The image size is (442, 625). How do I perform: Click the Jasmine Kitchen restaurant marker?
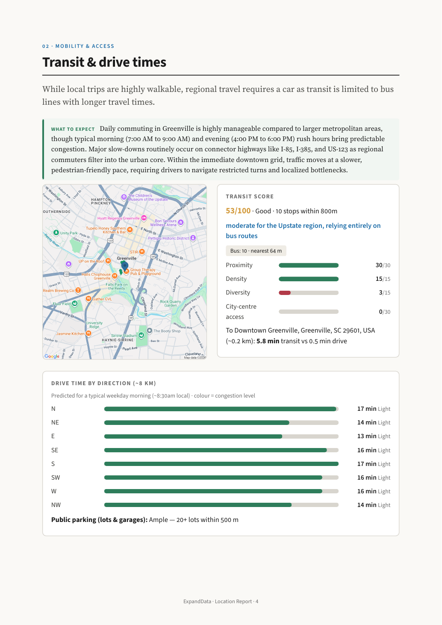pyautogui.click(x=88, y=333)
